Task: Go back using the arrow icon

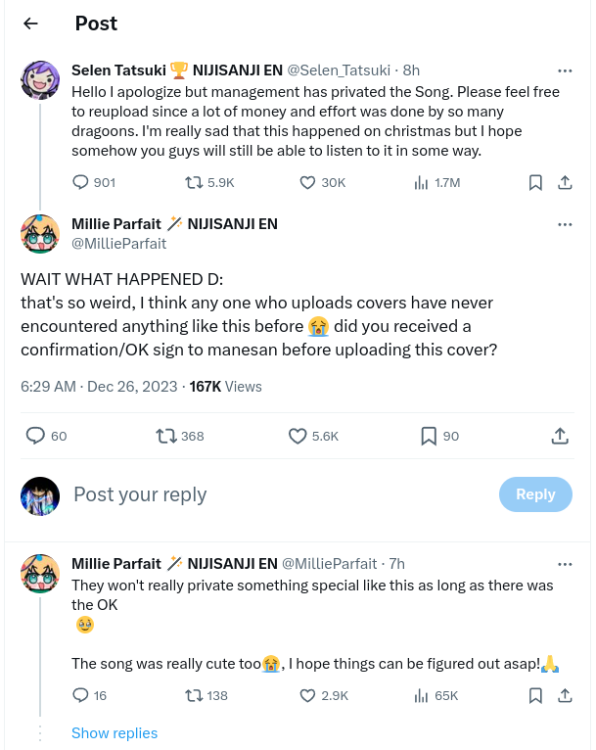Action: (x=30, y=23)
